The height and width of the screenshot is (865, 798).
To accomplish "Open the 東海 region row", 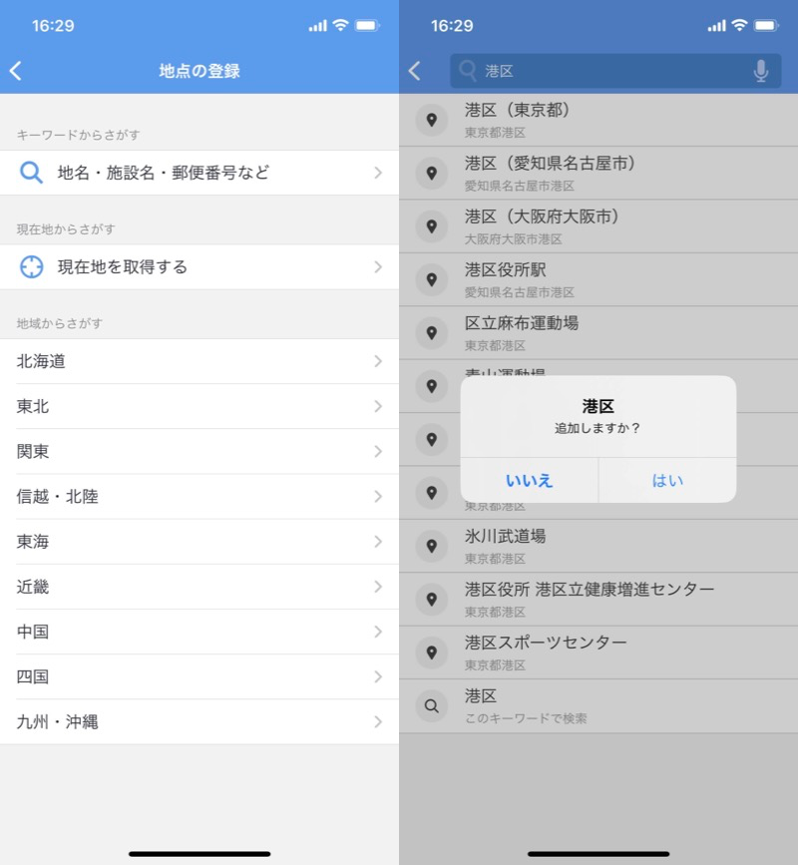I will pos(199,542).
